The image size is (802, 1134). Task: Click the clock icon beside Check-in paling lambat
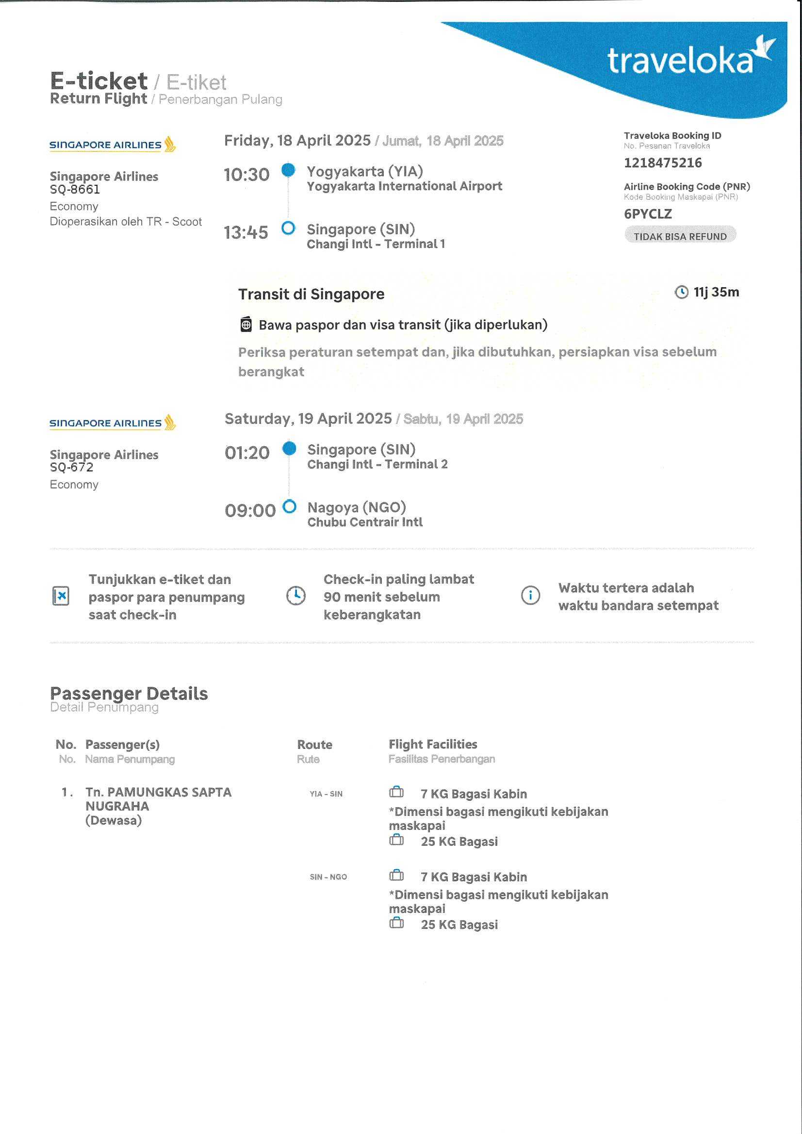tap(296, 596)
